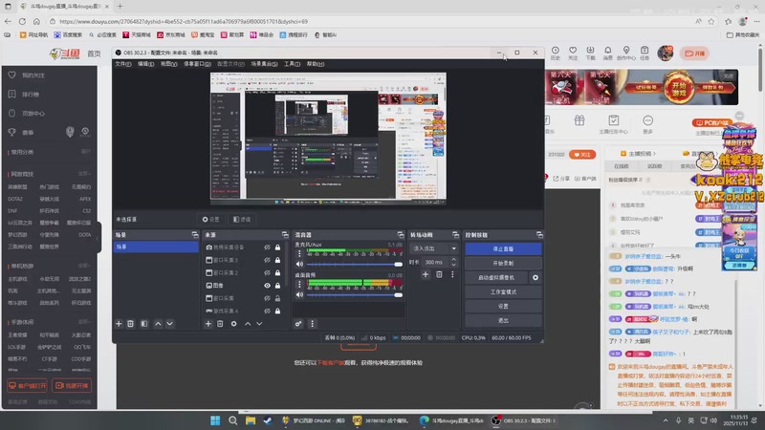Open the Douyu gift box icon

click(579, 120)
